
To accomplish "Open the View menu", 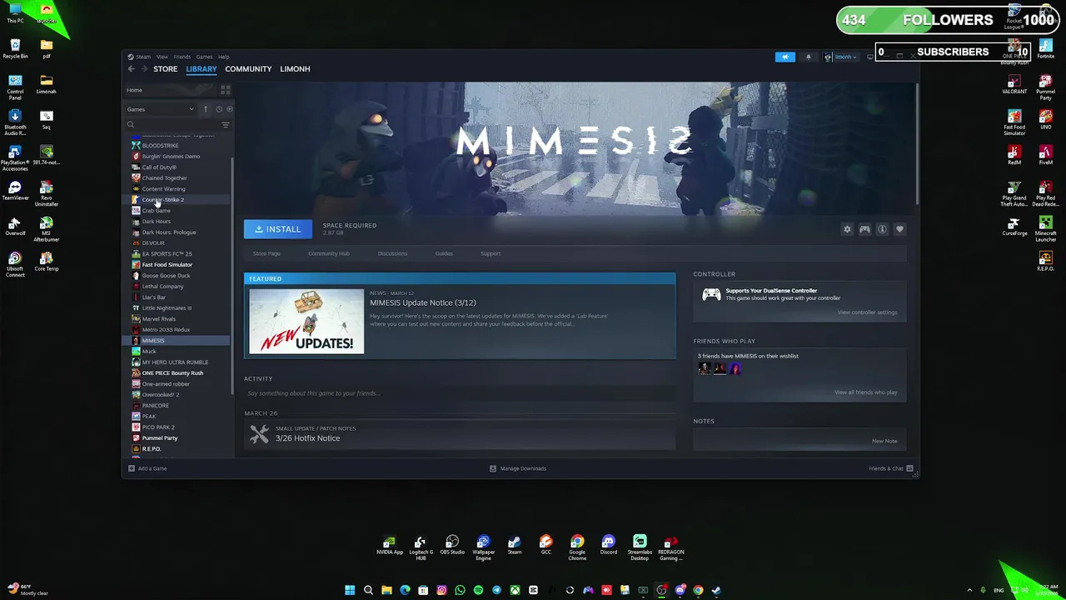I will (162, 57).
